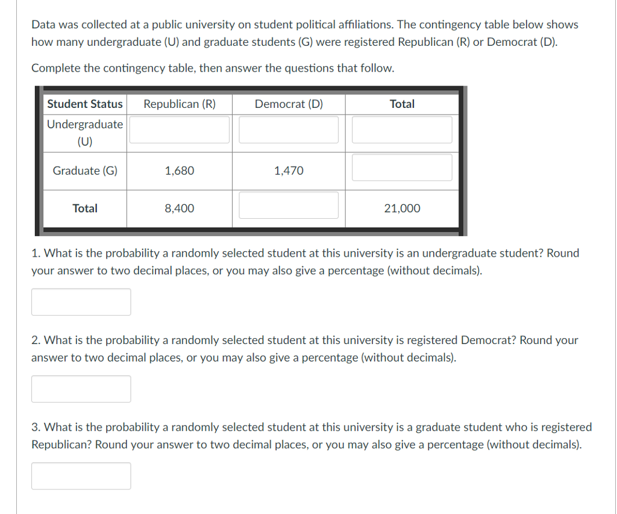Click the "Republican (R)" column header
The height and width of the screenshot is (514, 617).
180,104
